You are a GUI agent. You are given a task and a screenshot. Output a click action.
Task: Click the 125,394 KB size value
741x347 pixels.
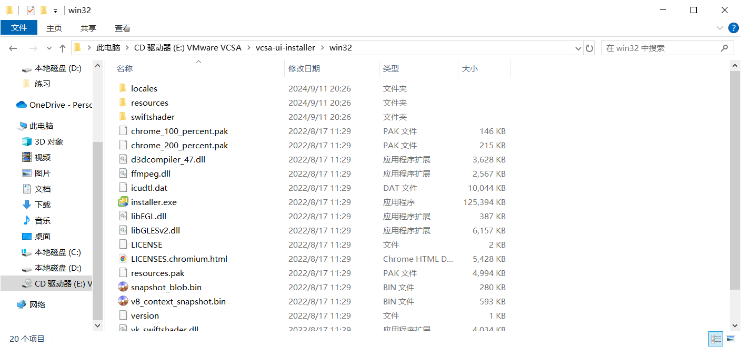(484, 202)
